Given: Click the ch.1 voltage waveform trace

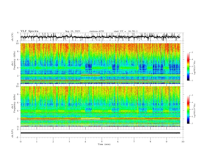Looking at the screenshot, I should click(x=100, y=37).
